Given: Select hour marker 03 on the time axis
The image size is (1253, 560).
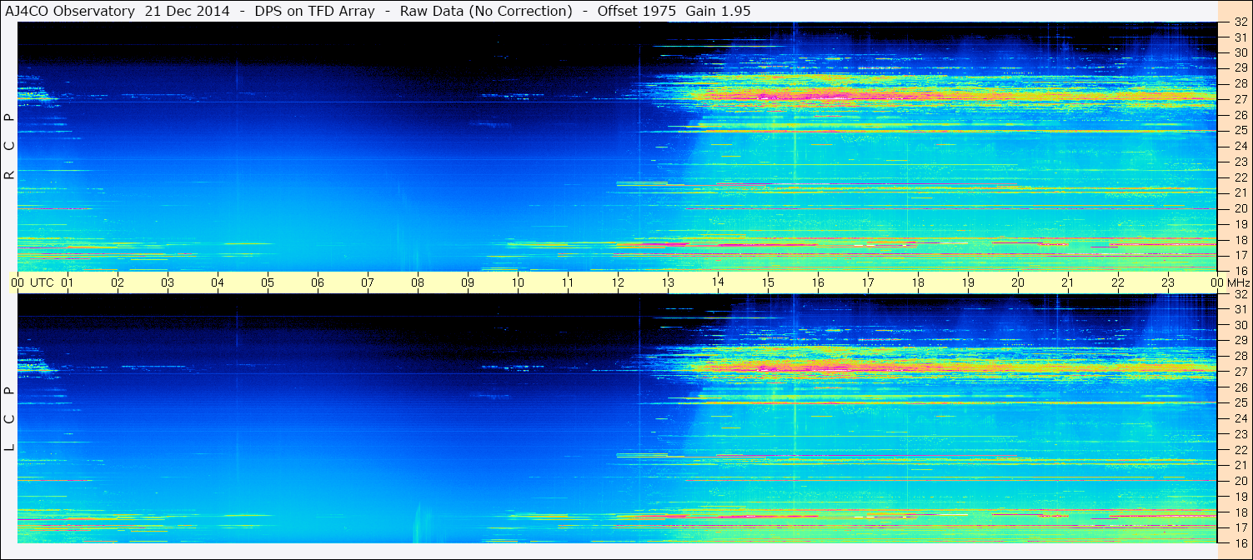Looking at the screenshot, I should (x=168, y=282).
